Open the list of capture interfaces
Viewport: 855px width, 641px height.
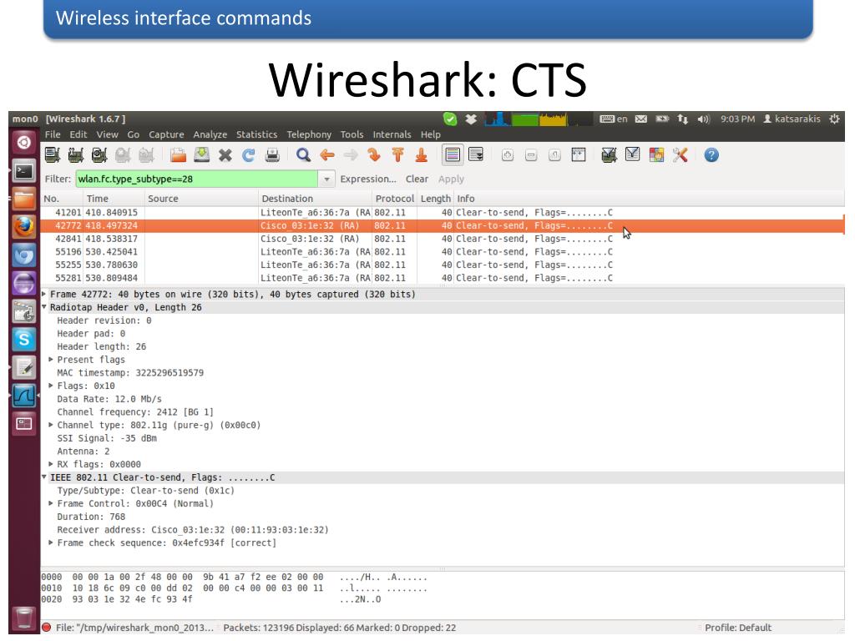click(53, 155)
